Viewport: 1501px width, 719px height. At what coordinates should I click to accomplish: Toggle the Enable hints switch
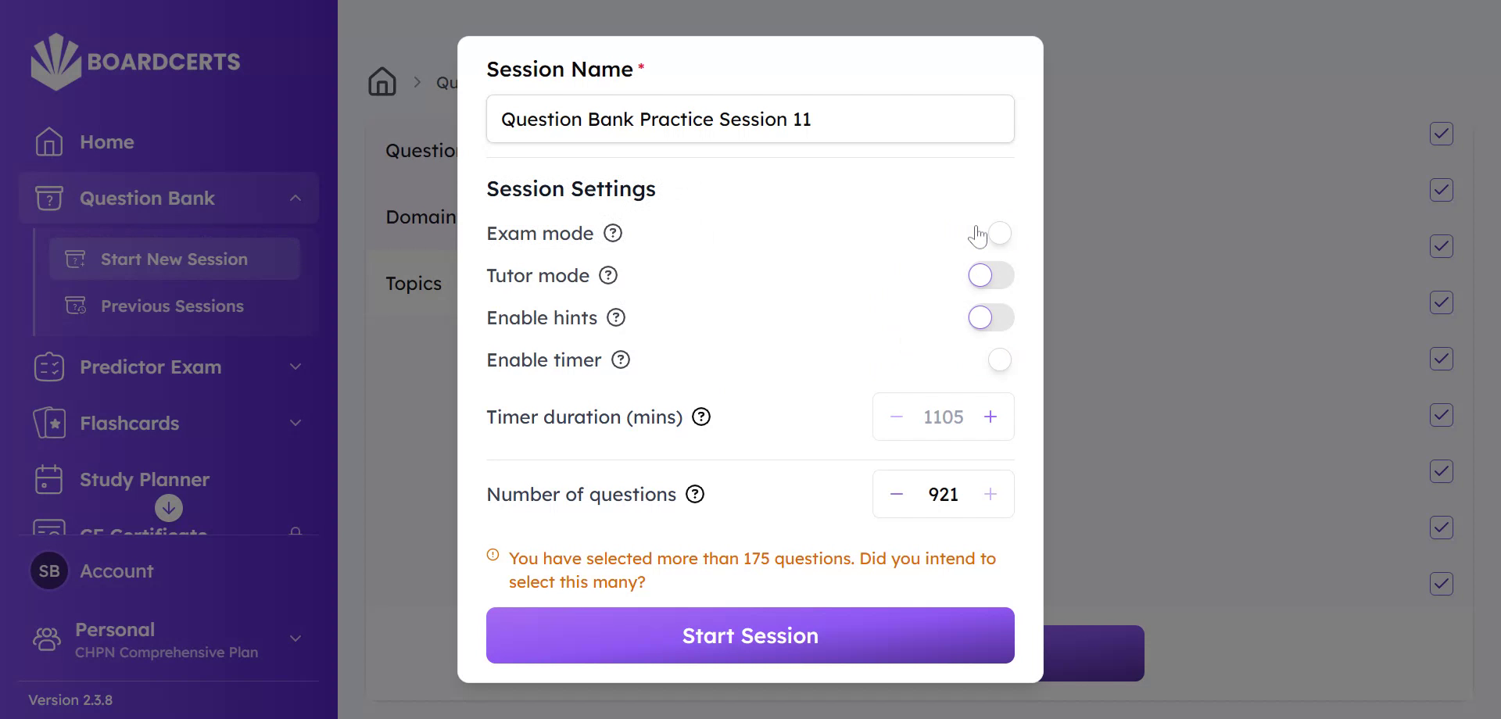tap(991, 318)
